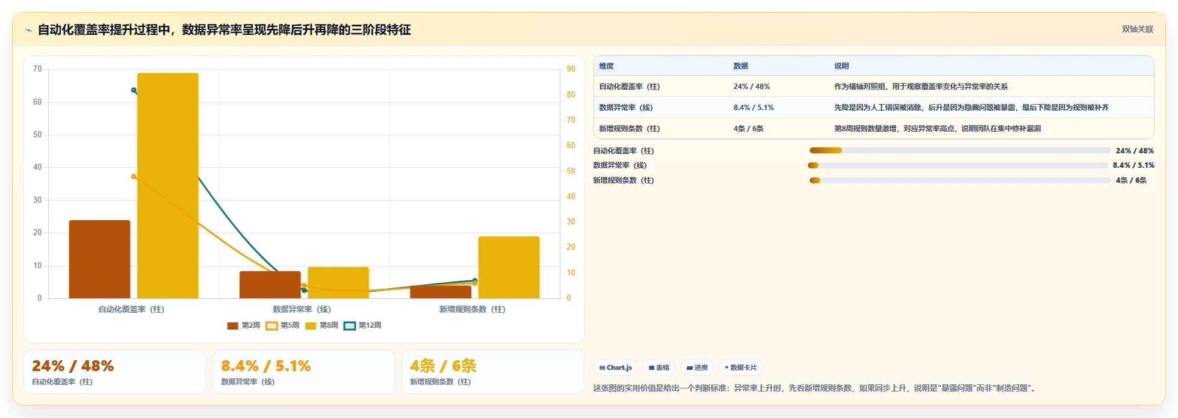1178x418 pixels.
Task: Toggle the 第2周 legend series
Action: [x=244, y=325]
